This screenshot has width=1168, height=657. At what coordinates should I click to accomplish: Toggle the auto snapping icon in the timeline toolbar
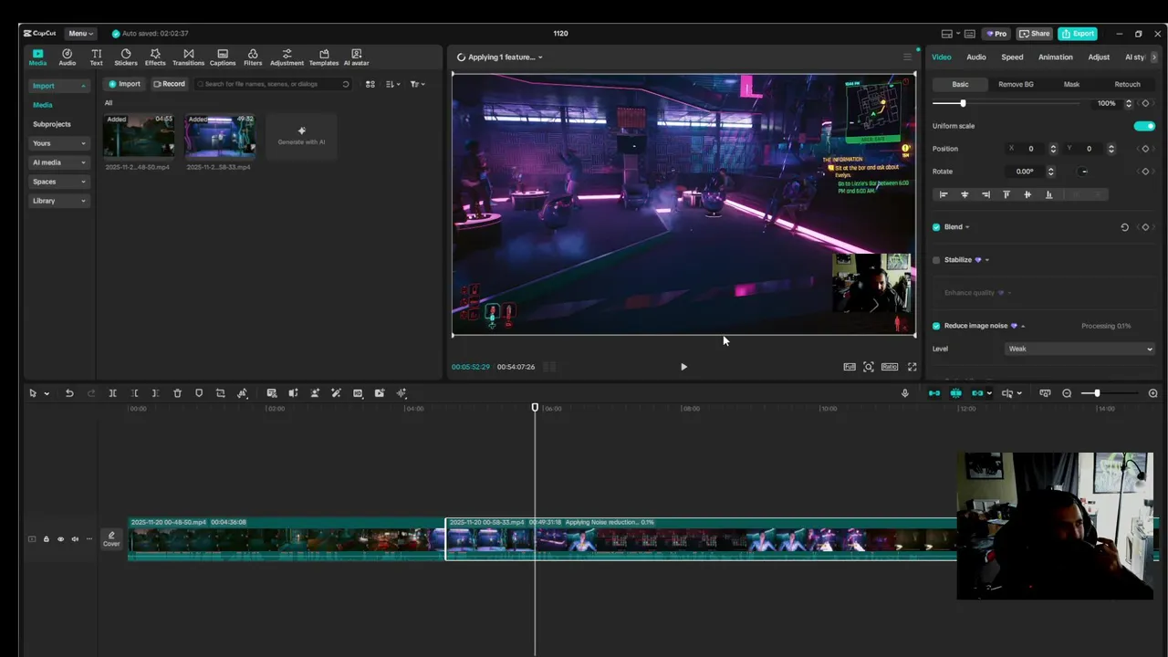point(955,393)
